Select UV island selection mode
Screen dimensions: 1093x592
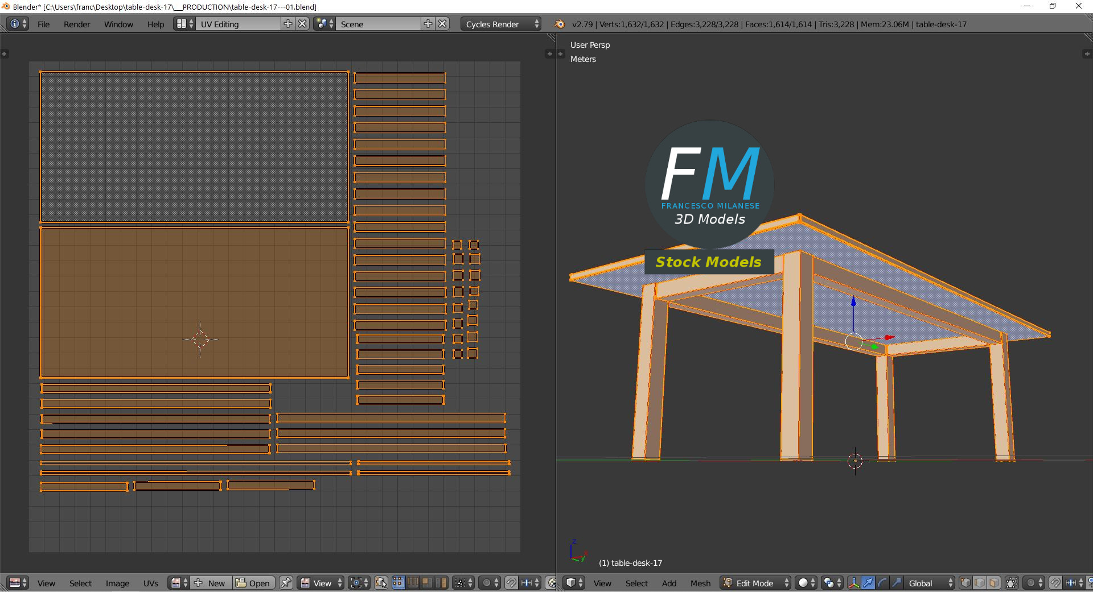(x=441, y=583)
